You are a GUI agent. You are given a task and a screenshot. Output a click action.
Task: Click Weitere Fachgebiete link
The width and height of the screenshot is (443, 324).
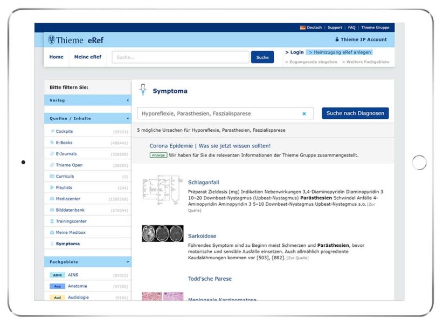coord(365,62)
